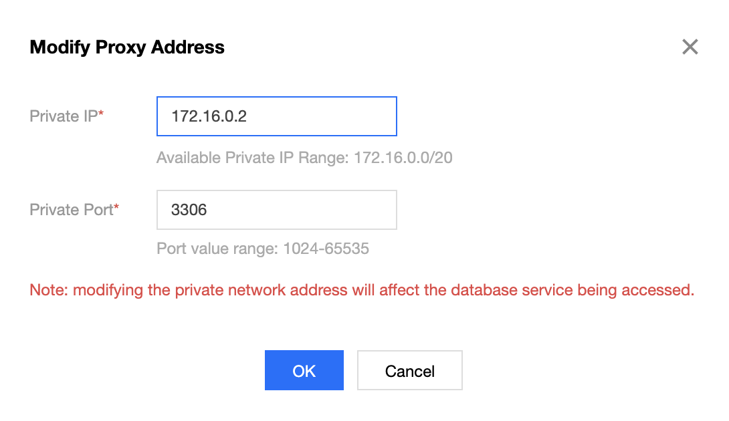Viewport: 729px width, 421px height.
Task: Click the Available Private IP Range hint
Action: point(254,158)
